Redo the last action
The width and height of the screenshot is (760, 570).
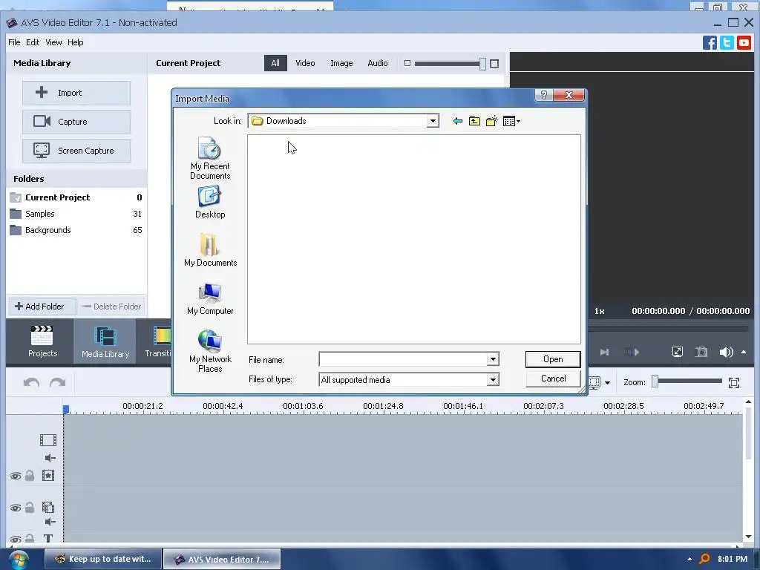[57, 382]
